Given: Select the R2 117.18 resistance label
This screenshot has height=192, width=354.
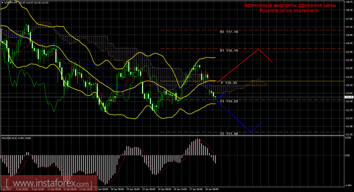Looking at the screenshot, I should point(229,32).
